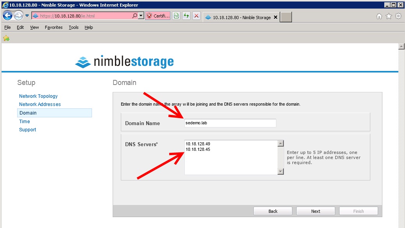Open the Help menu
The image size is (405, 228).
88,27
